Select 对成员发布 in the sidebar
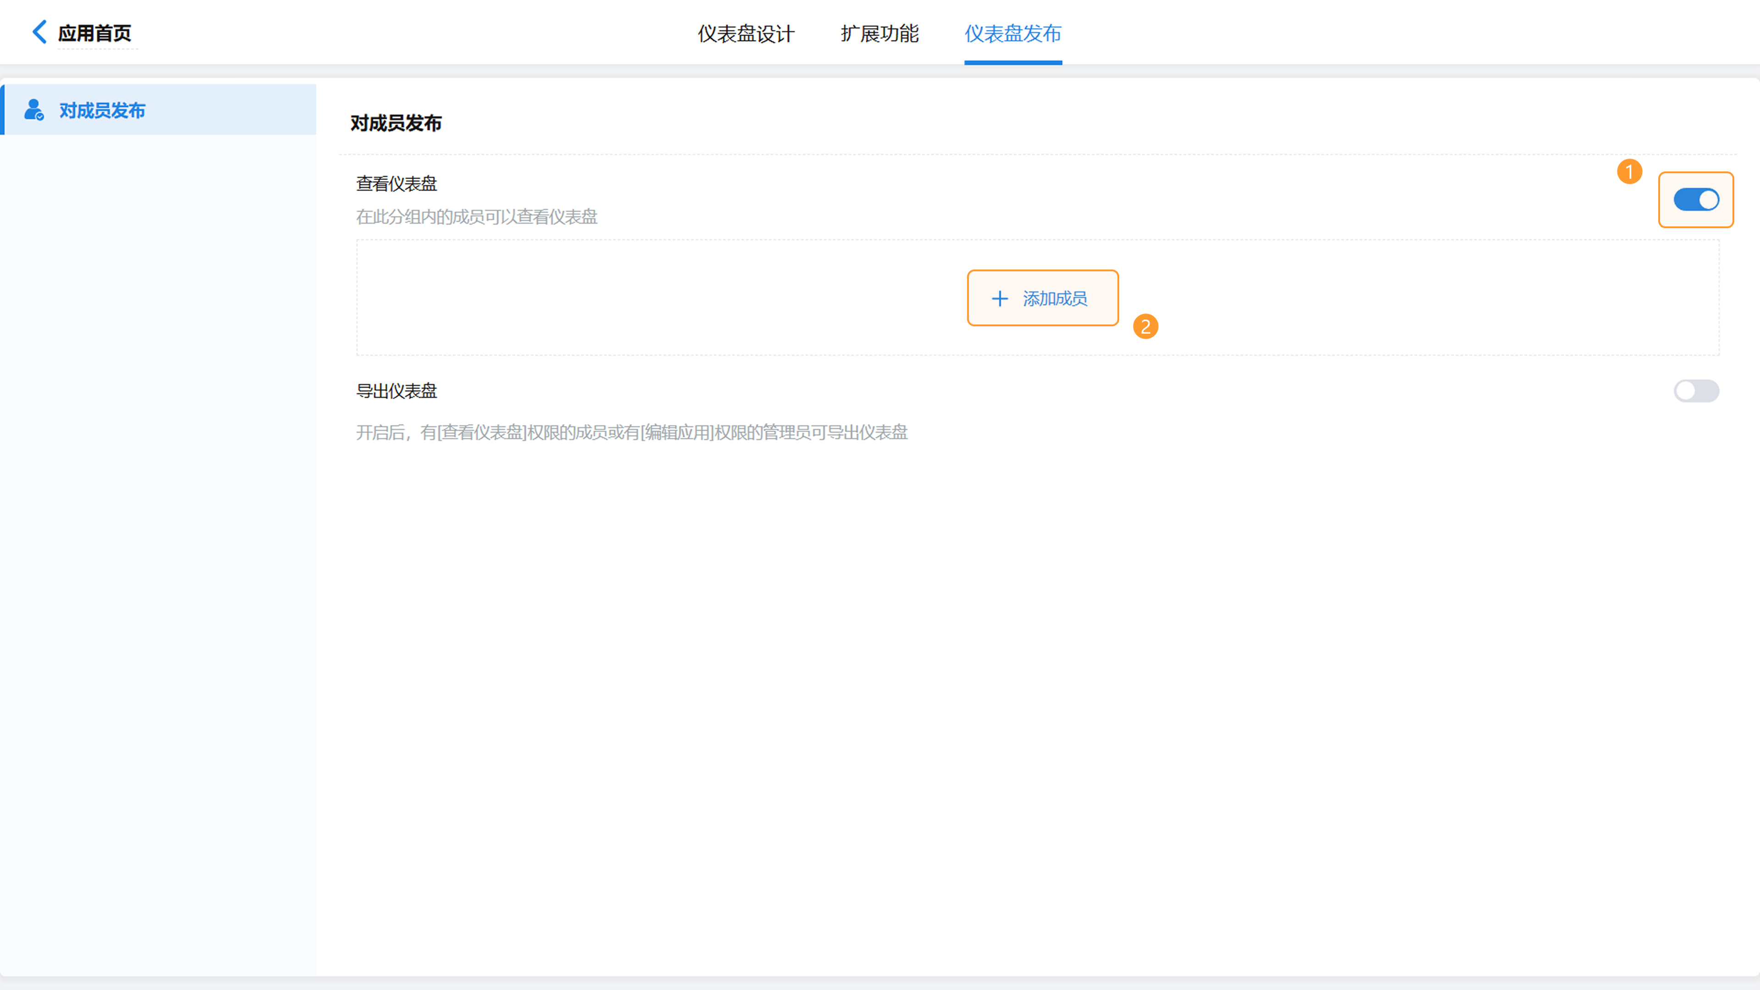The width and height of the screenshot is (1760, 990). pyautogui.click(x=159, y=110)
